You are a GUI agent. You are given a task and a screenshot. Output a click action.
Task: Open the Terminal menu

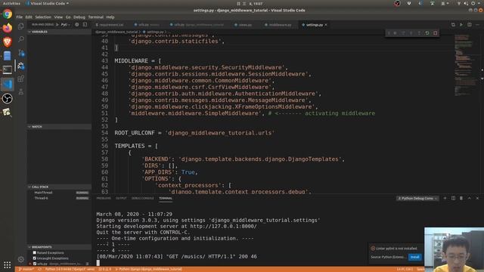coord(96,17)
